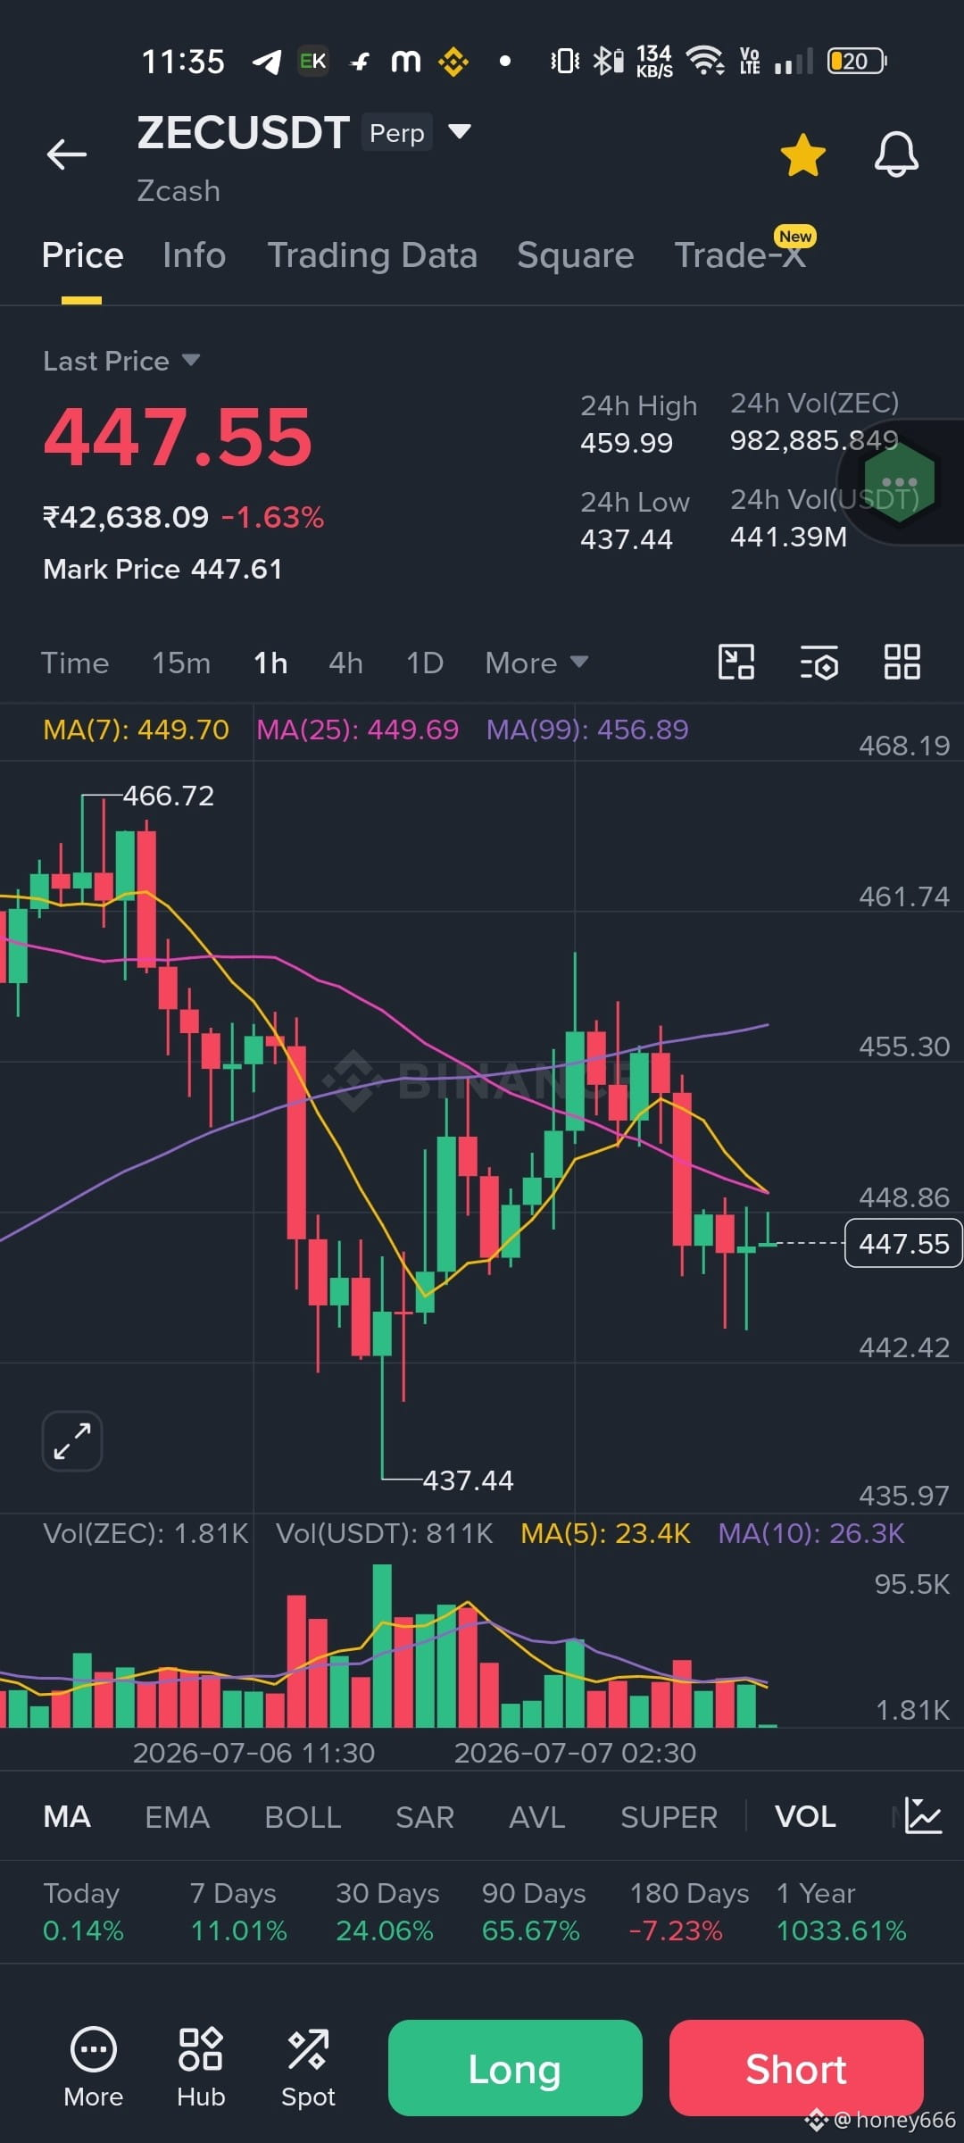964x2143 pixels.
Task: Switch to the Price tab
Action: pos(82,255)
